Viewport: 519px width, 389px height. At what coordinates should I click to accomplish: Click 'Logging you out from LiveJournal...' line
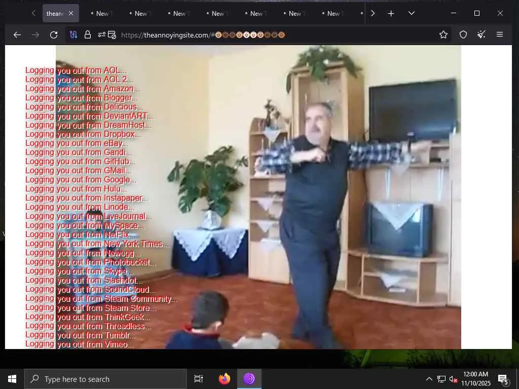point(88,216)
